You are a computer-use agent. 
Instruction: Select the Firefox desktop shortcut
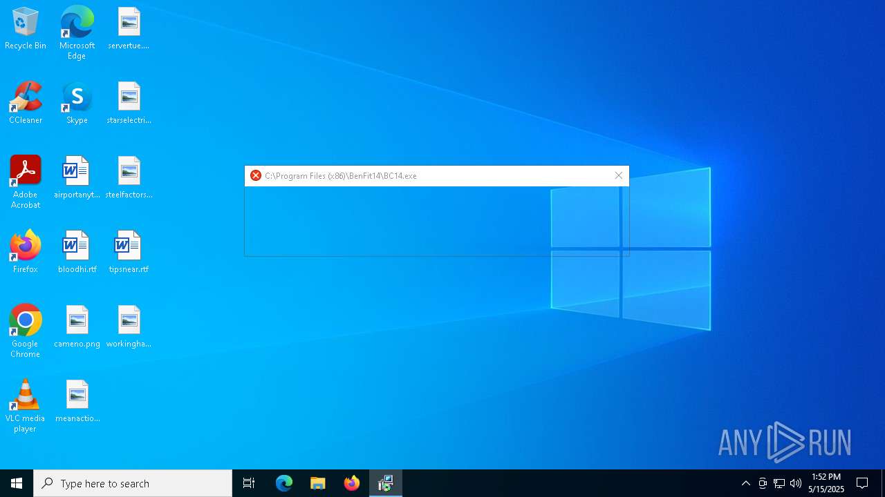click(26, 253)
